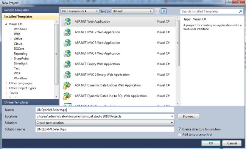Click the Cancel button
Viewport: 246px width, 149px height.
232,143
